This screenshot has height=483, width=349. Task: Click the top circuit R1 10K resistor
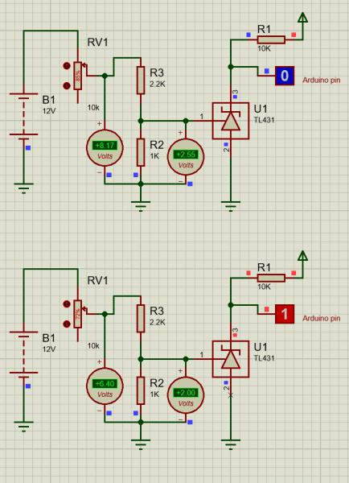(x=271, y=39)
